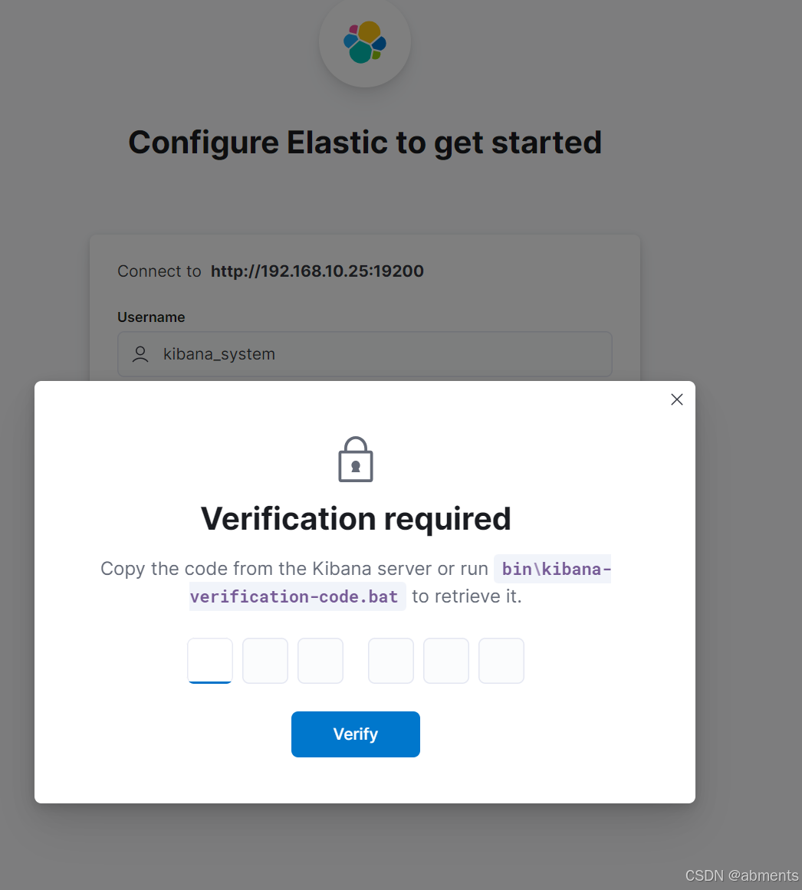Select the fifth verification code box
The width and height of the screenshot is (802, 890).
click(x=446, y=661)
